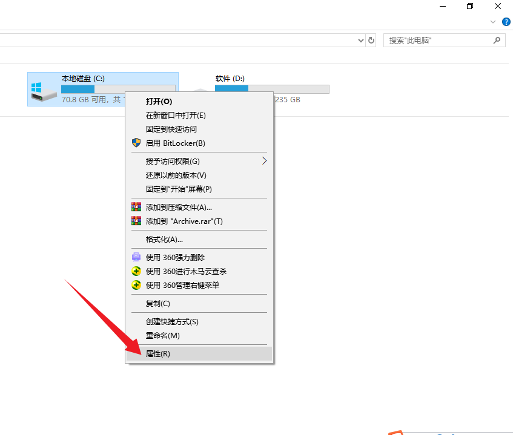Select 使用 360管理右键菜单
The width and height of the screenshot is (513, 435).
pos(199,286)
